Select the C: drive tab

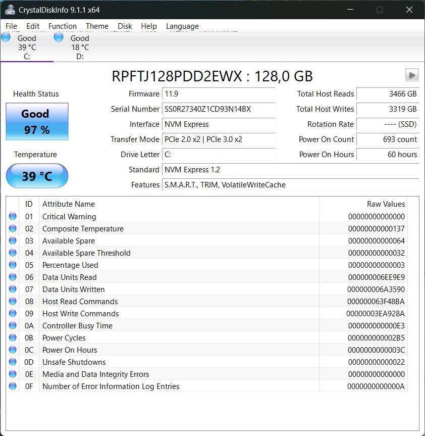tap(26, 46)
